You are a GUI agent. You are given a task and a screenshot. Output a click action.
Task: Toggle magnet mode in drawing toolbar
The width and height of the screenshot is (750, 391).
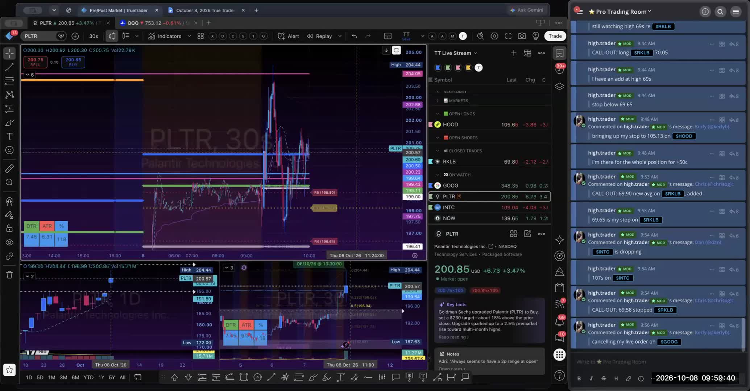pos(9,201)
